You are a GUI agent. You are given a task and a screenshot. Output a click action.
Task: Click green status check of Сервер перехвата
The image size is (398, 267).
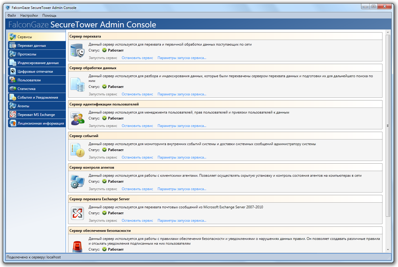[x=104, y=50]
